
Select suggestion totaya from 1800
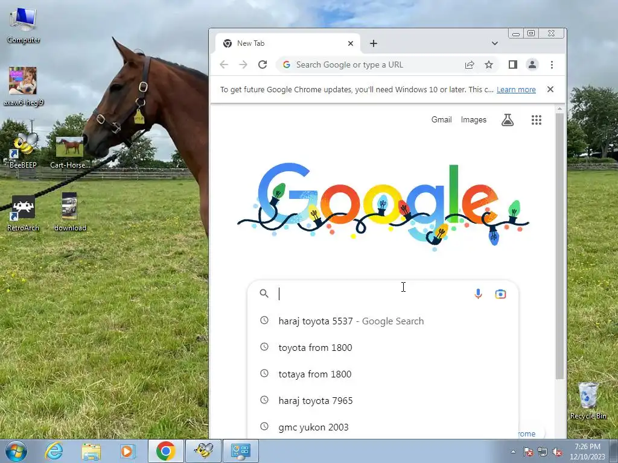383,374
